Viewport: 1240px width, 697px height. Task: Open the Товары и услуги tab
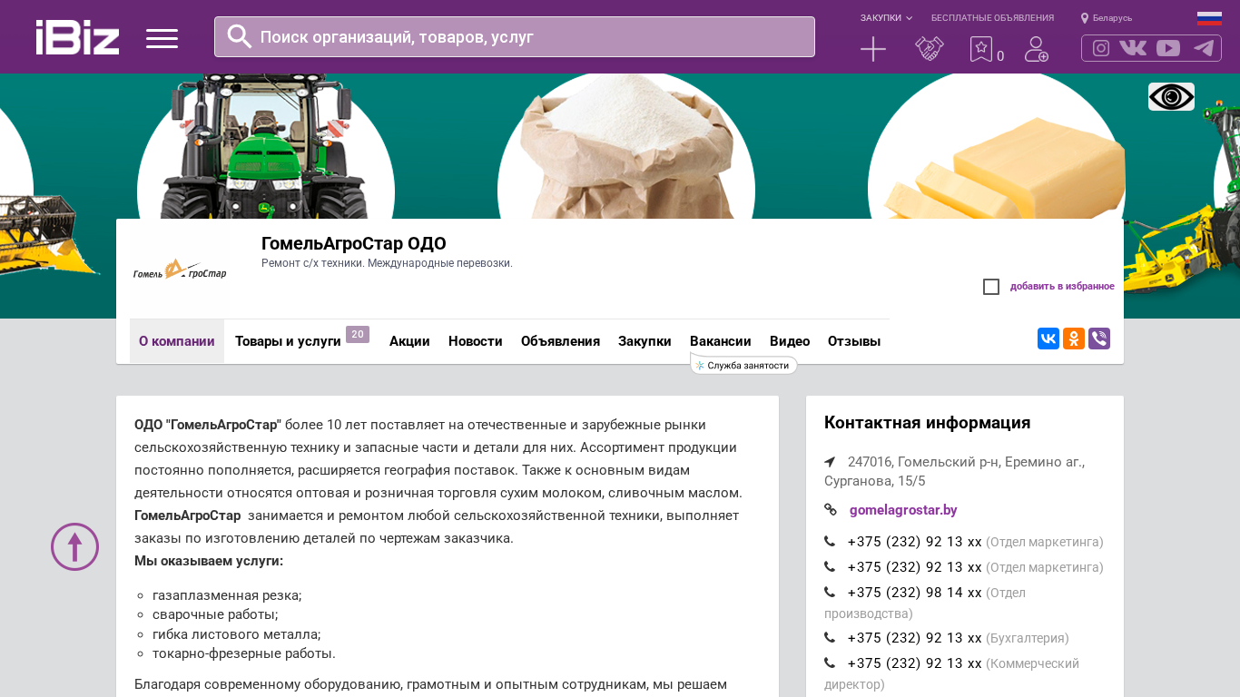tap(288, 341)
